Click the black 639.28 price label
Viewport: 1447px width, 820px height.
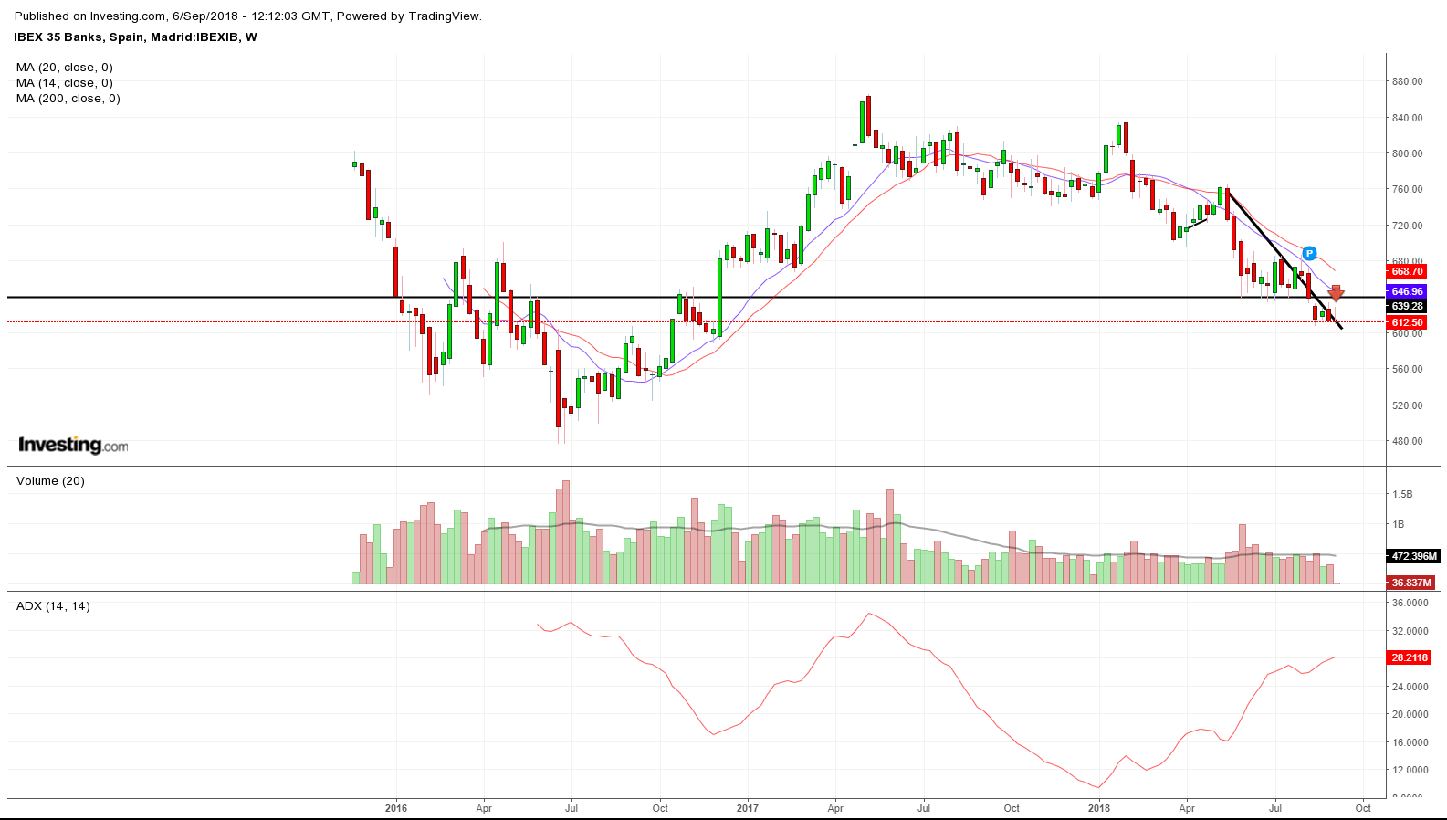1407,306
